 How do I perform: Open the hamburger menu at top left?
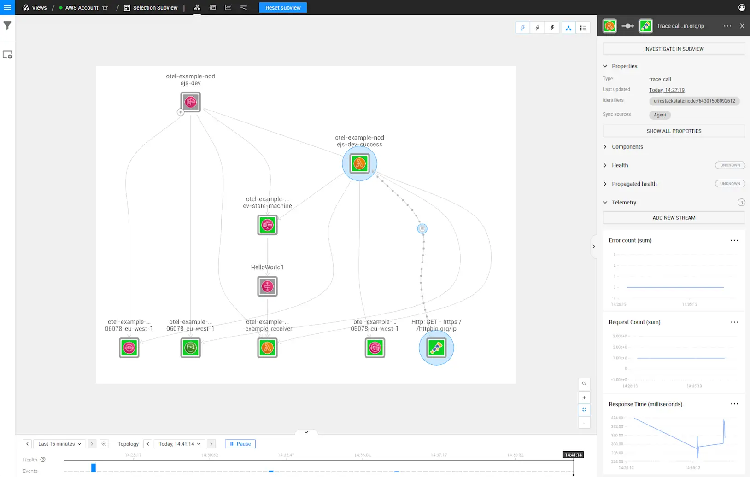tap(7, 7)
